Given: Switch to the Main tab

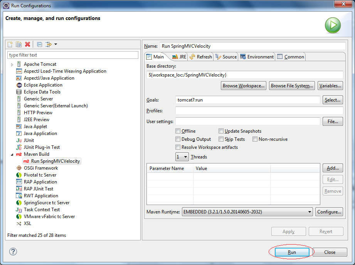Looking at the screenshot, I should click(x=155, y=57).
